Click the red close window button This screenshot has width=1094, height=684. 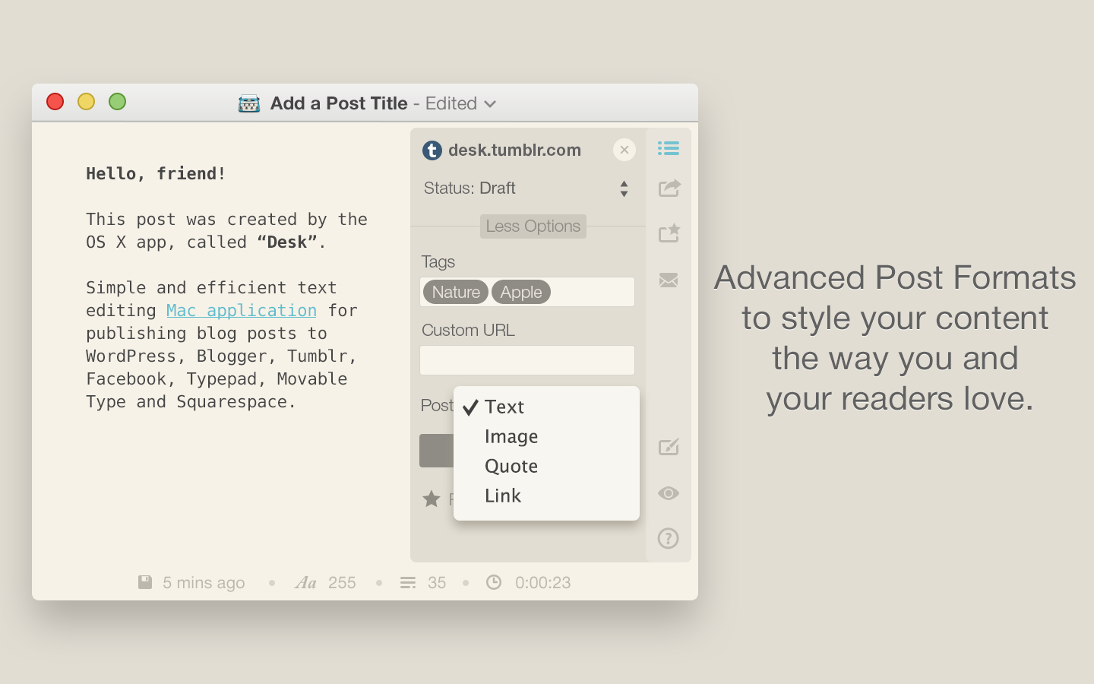pyautogui.click(x=55, y=102)
